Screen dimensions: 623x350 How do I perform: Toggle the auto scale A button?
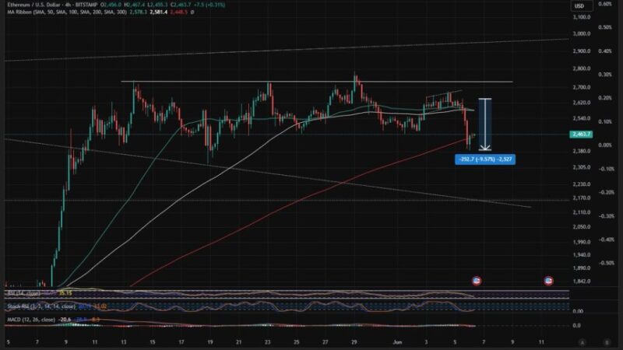click(583, 342)
